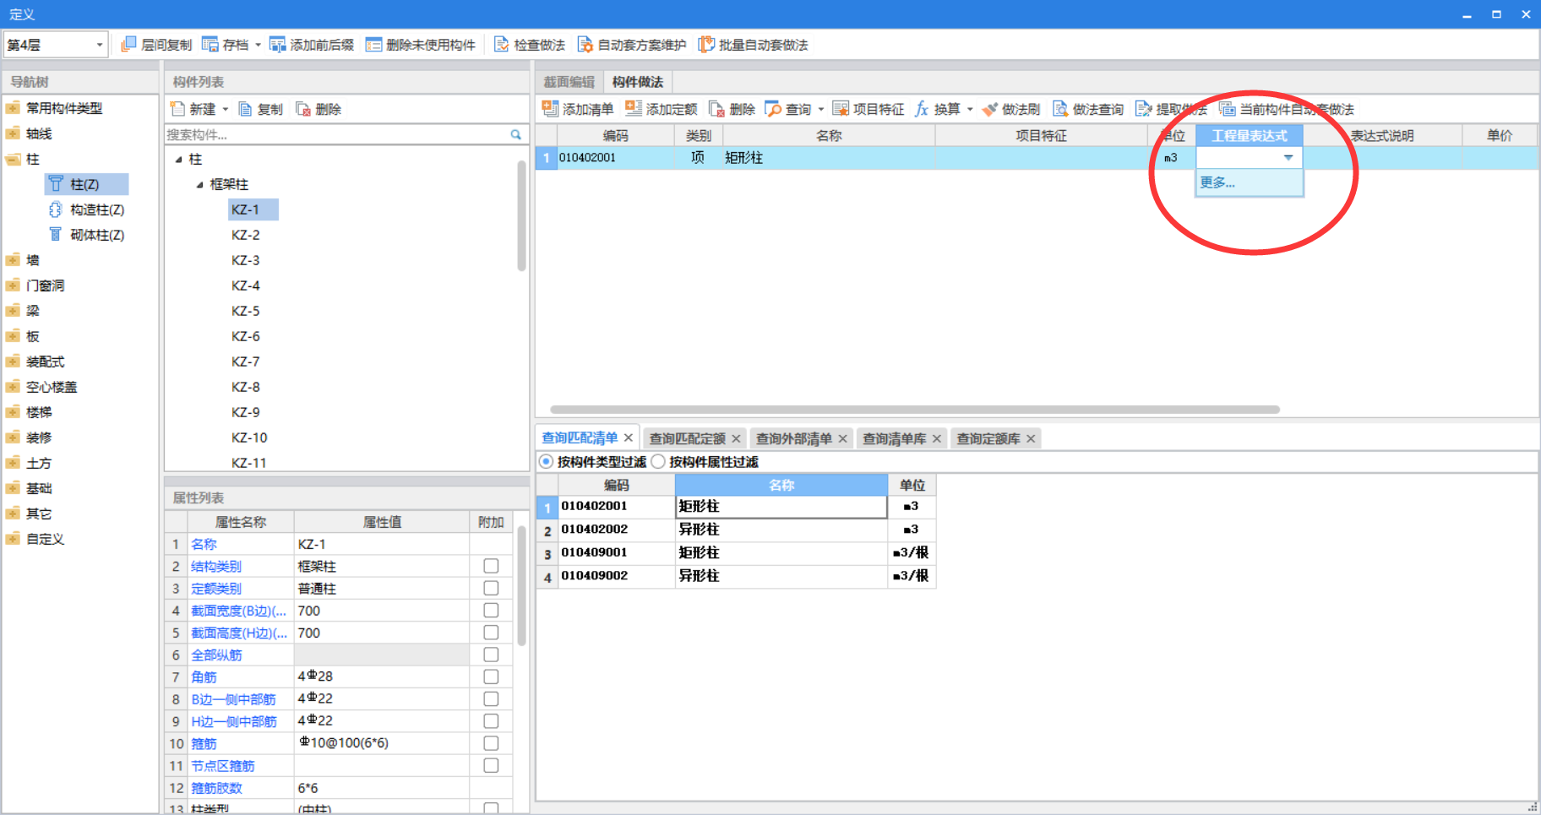Click the 添加清单 icon
This screenshot has width=1541, height=815.
tap(550, 108)
